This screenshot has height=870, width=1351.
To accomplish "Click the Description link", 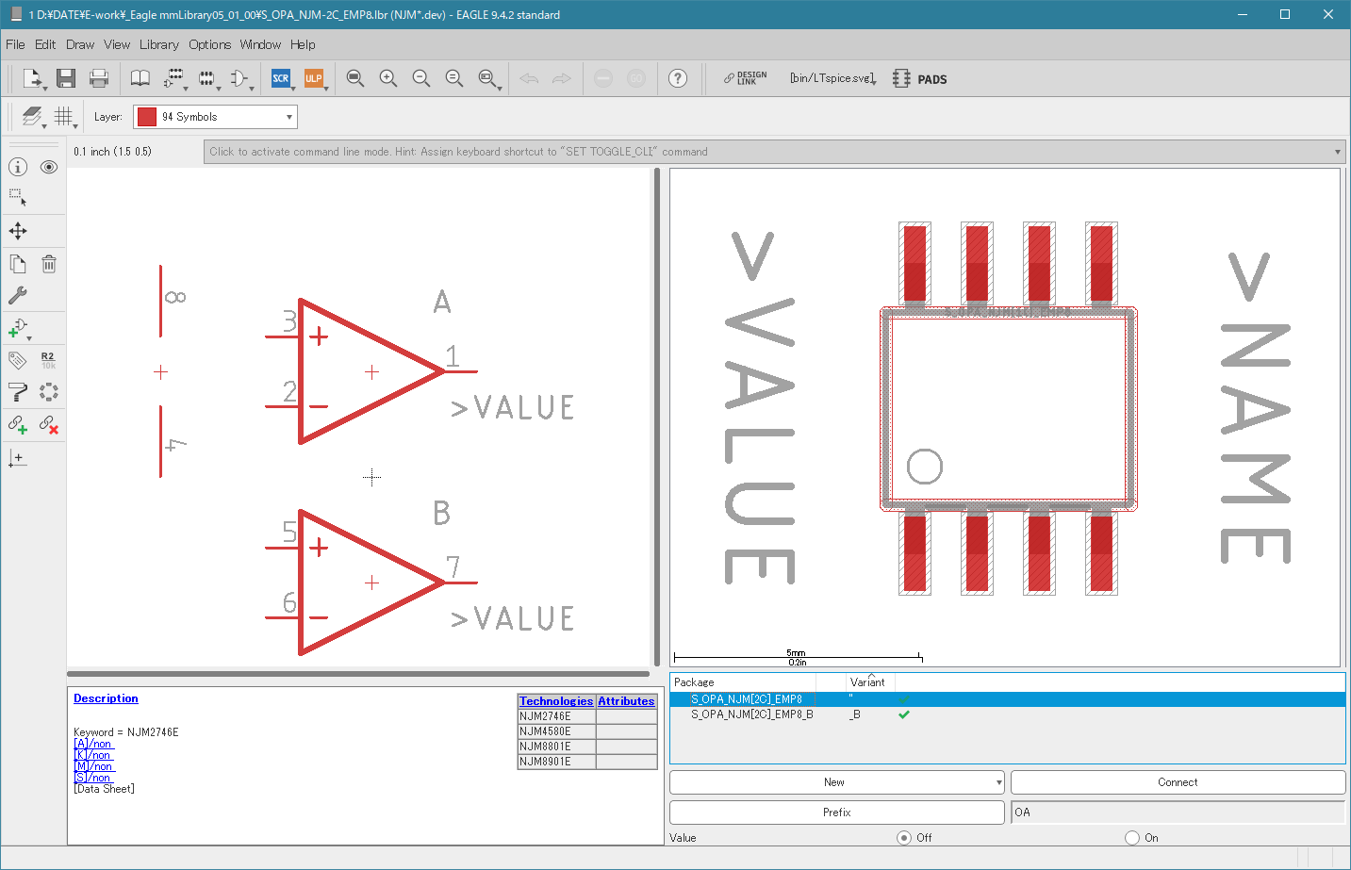I will click(x=106, y=698).
